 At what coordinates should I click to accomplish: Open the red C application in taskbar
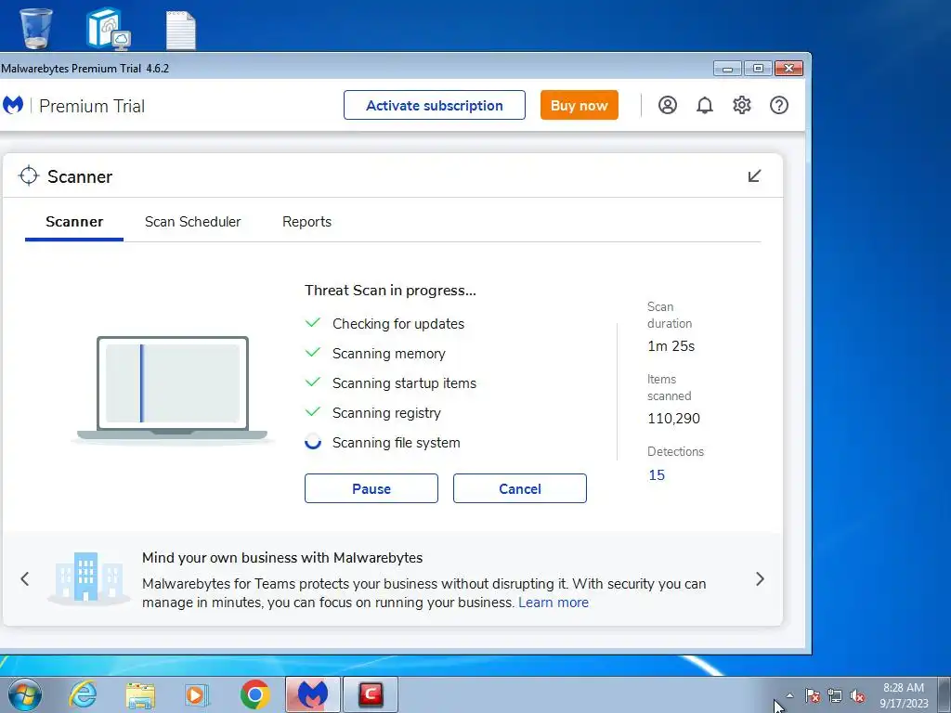(371, 694)
